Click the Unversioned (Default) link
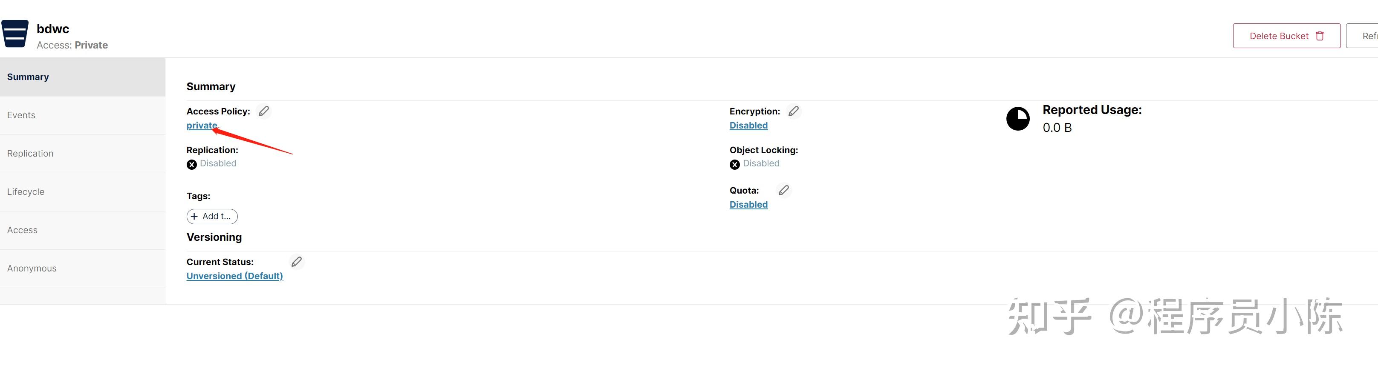This screenshot has height=371, width=1378. [234, 276]
